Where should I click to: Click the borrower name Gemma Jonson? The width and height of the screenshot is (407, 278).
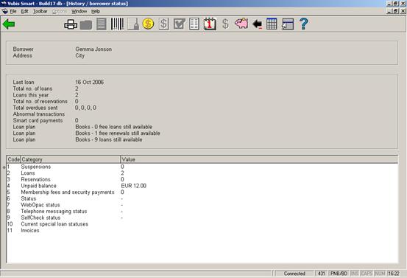tap(93, 49)
